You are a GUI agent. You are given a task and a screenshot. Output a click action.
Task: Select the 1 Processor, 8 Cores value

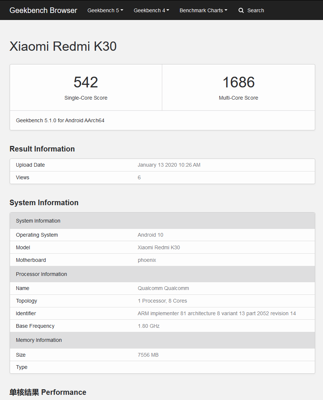point(163,301)
